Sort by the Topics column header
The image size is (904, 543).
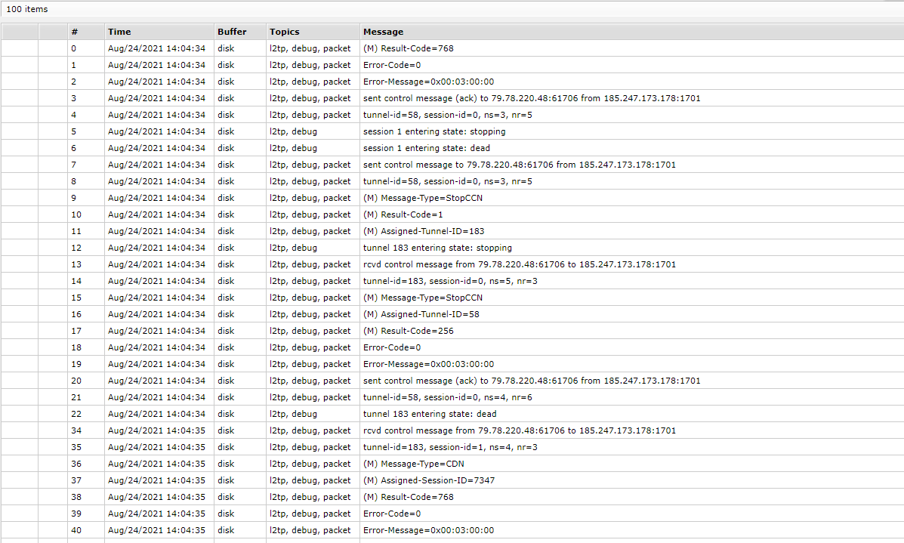point(285,32)
